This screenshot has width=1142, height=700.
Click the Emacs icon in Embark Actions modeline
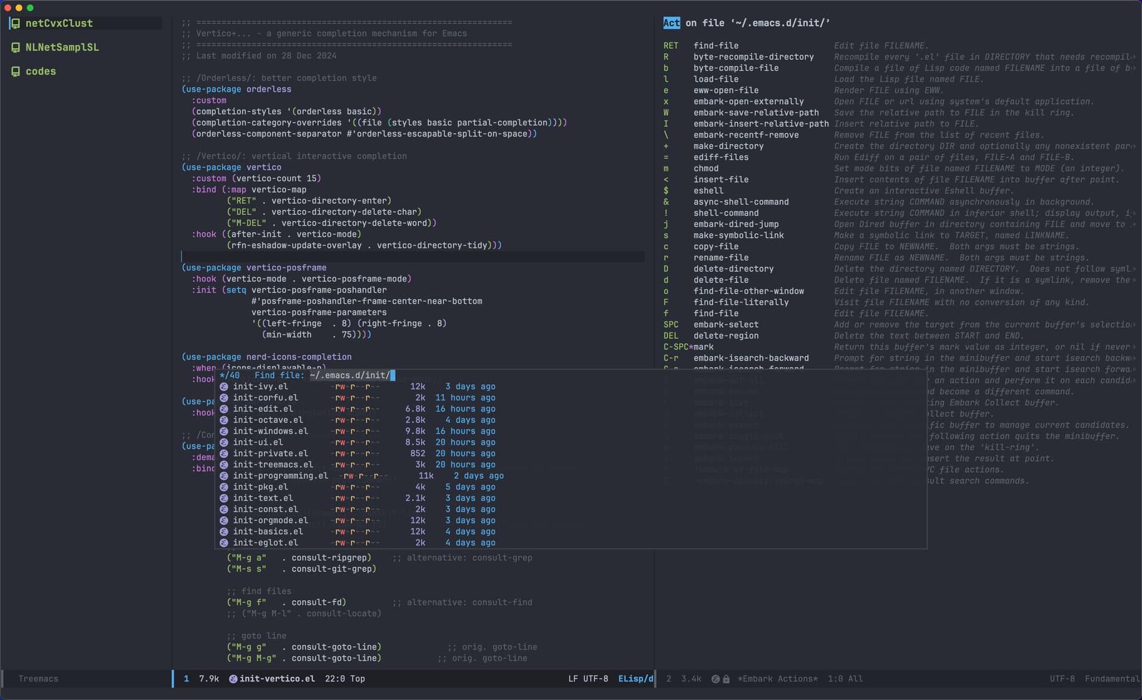click(715, 679)
